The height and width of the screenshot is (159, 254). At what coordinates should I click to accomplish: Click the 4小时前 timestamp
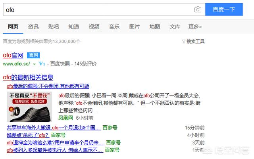[196, 135]
